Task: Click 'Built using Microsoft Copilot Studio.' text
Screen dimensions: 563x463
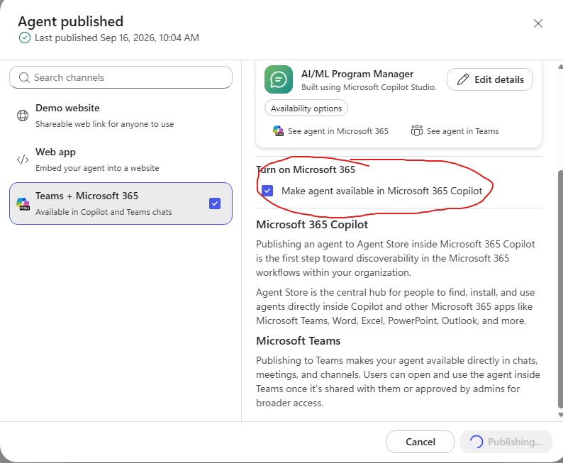Action: [x=369, y=87]
